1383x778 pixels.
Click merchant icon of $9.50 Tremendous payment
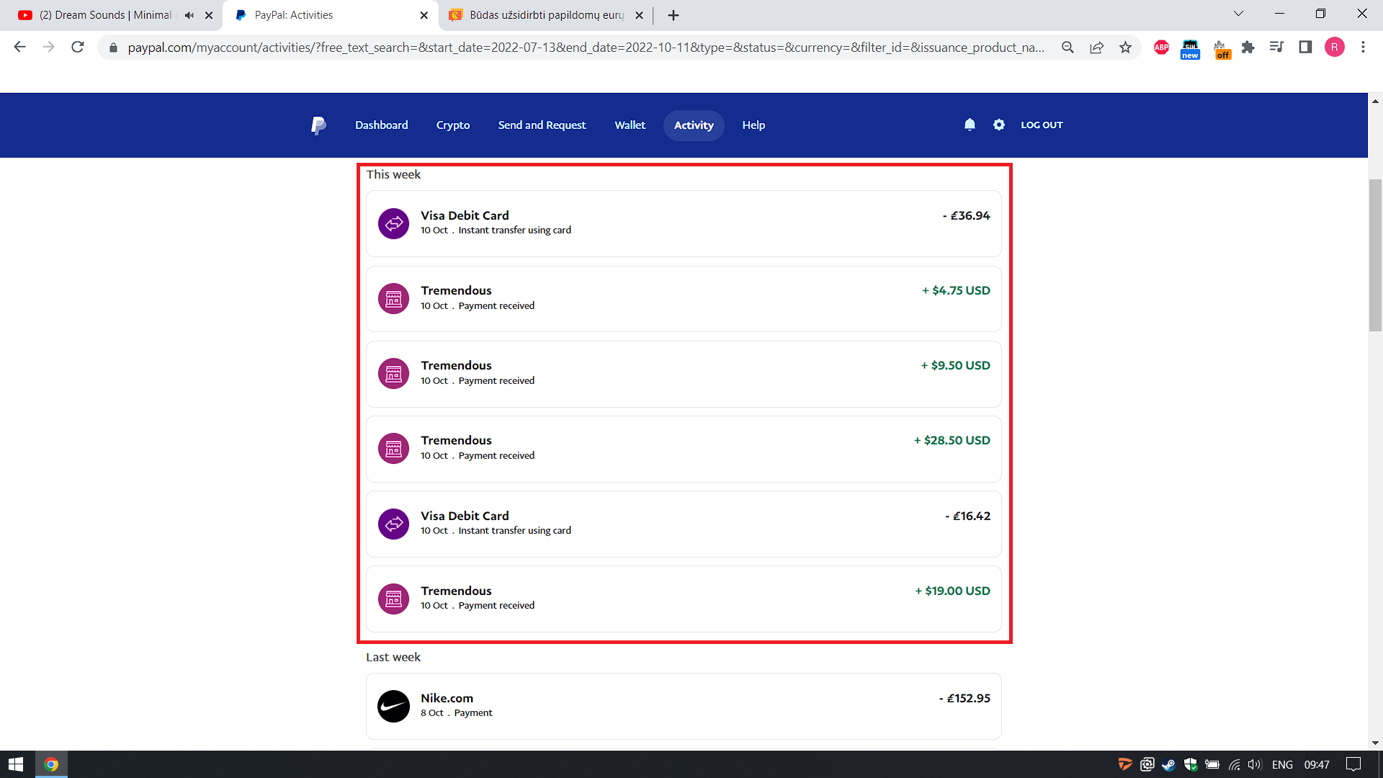(x=393, y=374)
